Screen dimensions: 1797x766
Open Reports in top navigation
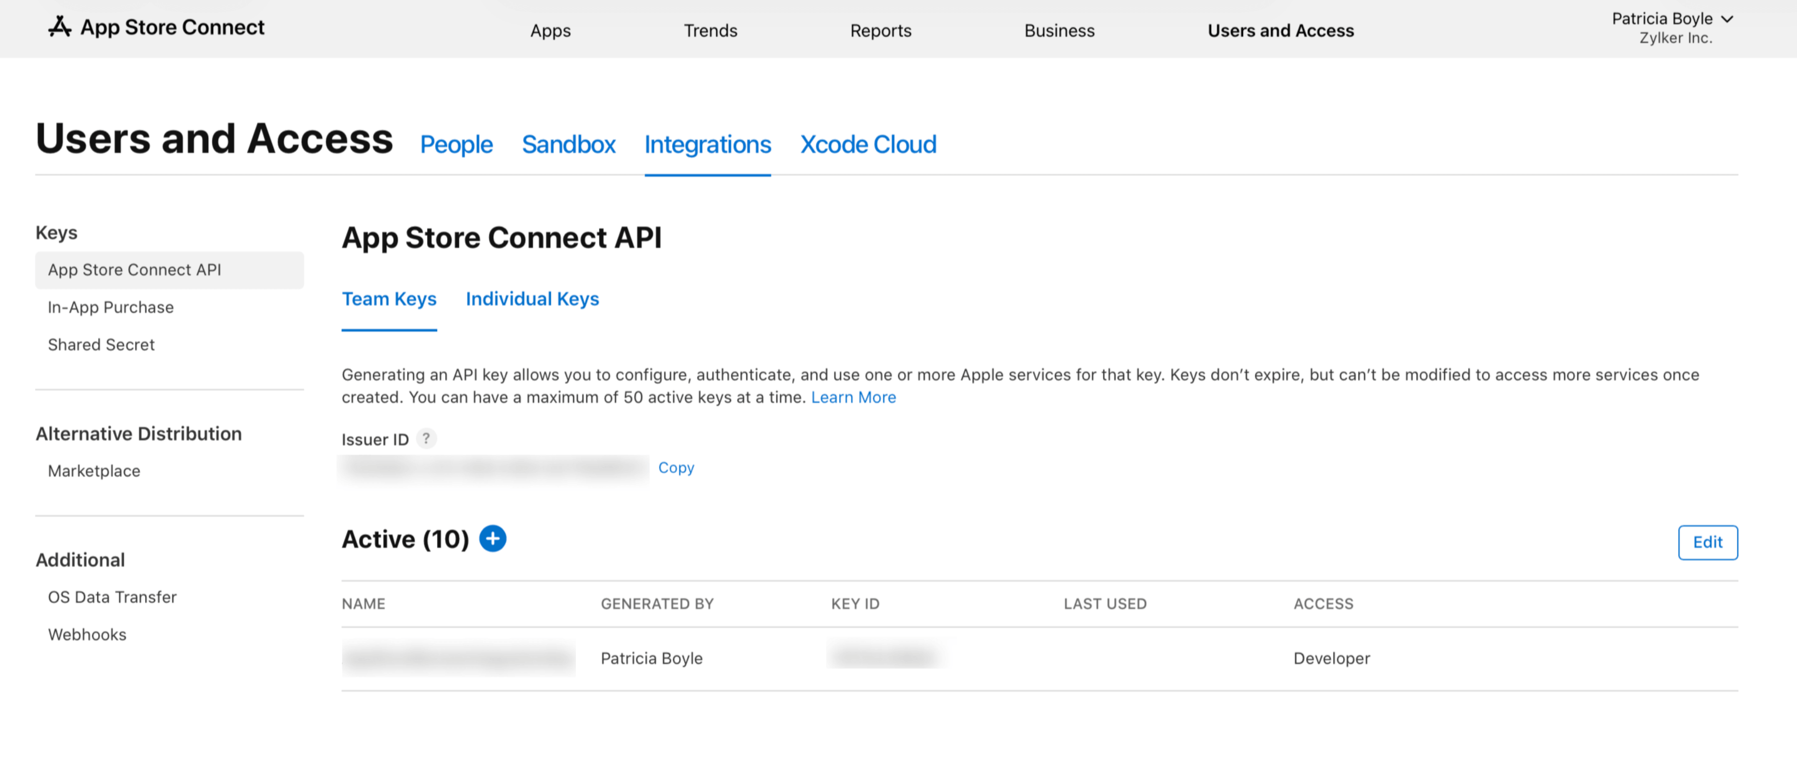(880, 31)
